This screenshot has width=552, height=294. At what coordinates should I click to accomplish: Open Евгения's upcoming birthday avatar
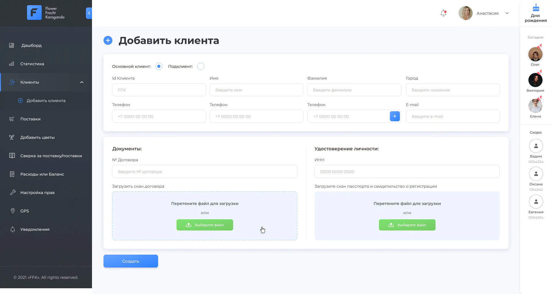536,202
